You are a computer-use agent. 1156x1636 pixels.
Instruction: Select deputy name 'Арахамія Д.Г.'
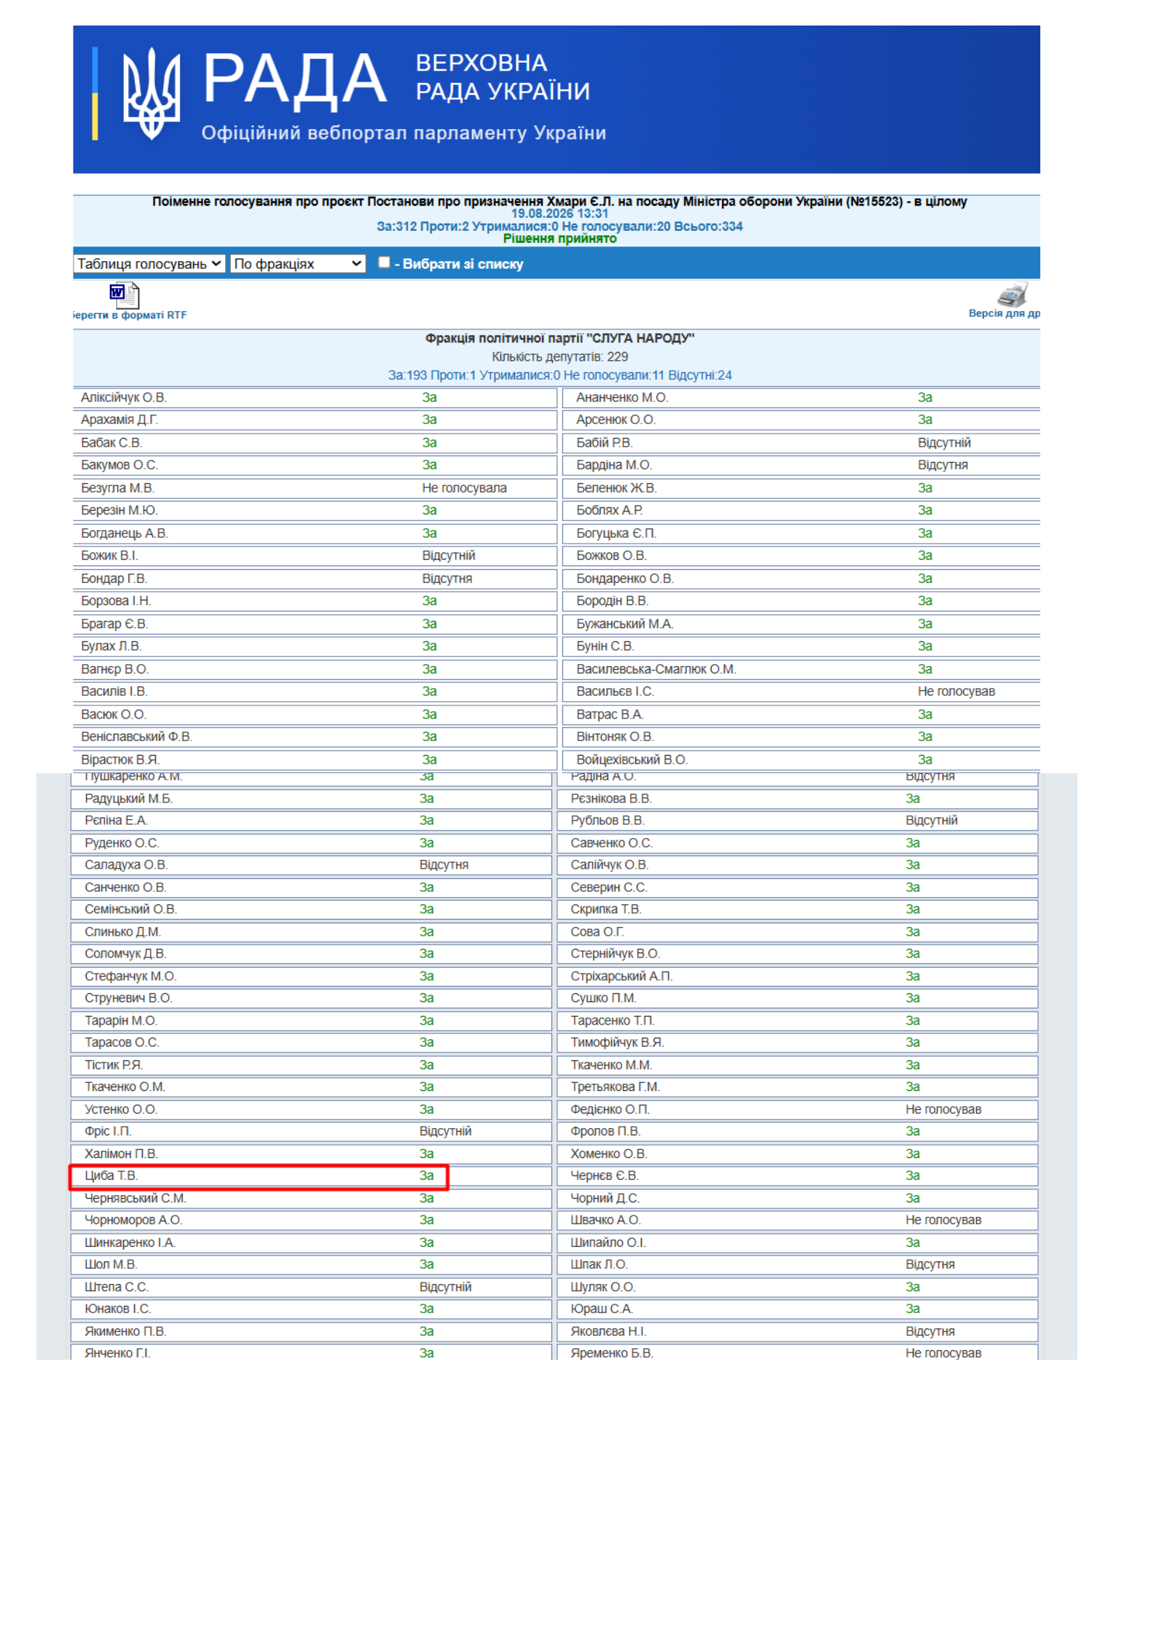(x=119, y=420)
